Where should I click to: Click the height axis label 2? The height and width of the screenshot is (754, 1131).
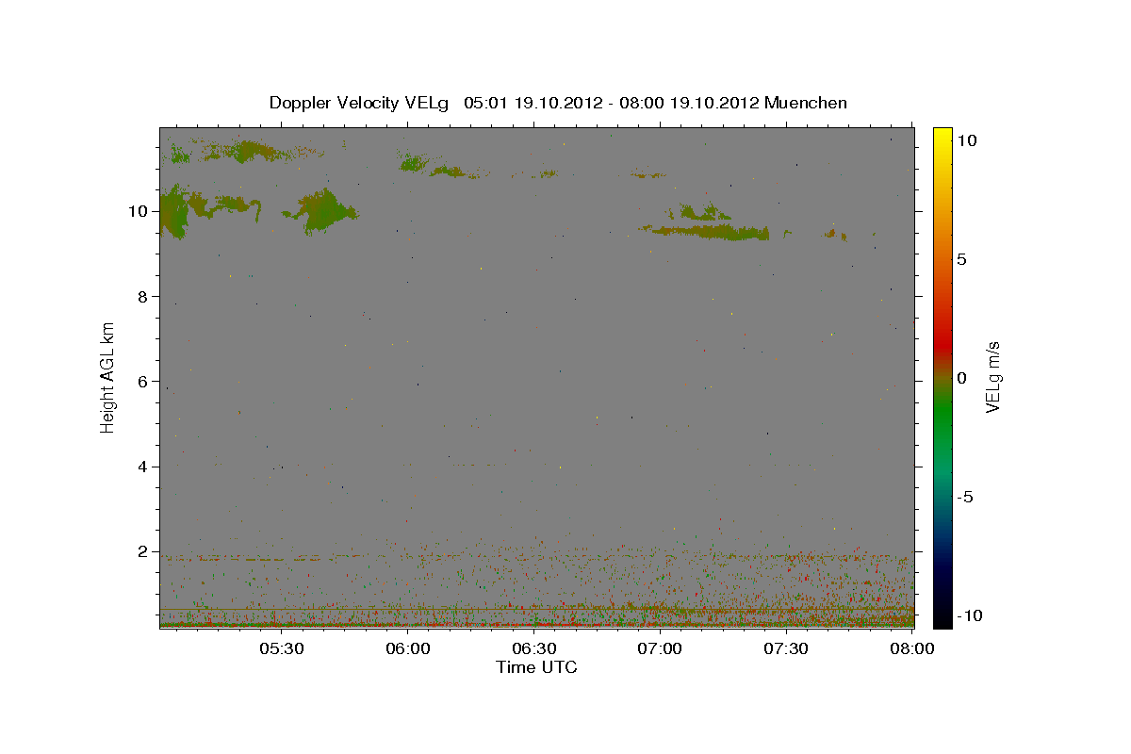click(x=143, y=551)
